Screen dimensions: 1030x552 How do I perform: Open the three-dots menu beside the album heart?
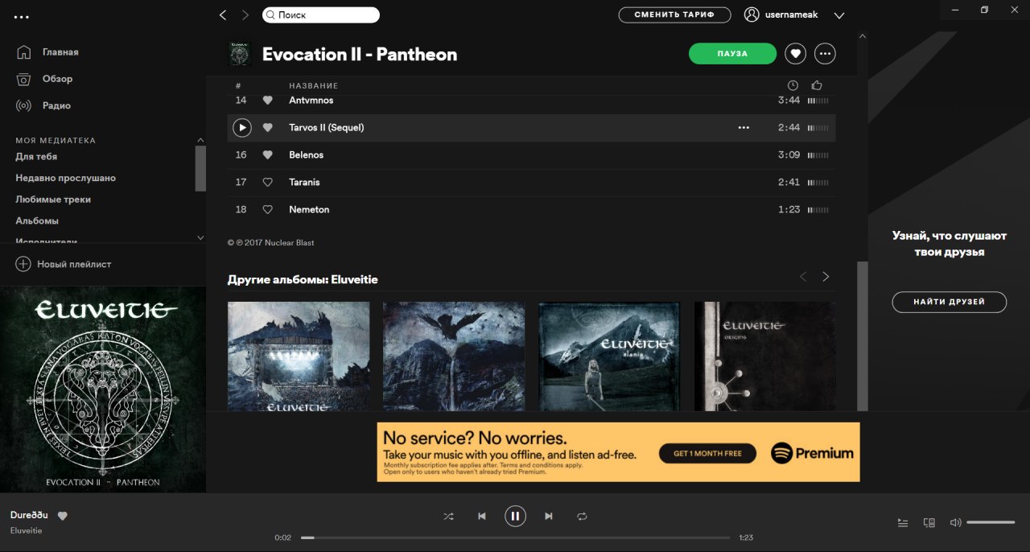point(825,54)
